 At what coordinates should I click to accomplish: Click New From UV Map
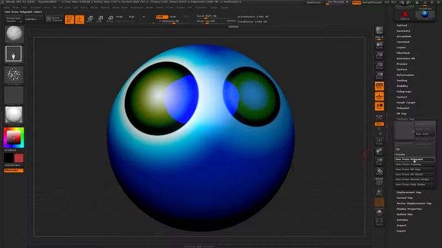(414, 169)
